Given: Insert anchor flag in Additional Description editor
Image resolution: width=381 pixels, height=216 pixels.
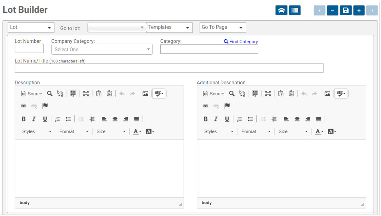Looking at the screenshot, I should (x=227, y=106).
